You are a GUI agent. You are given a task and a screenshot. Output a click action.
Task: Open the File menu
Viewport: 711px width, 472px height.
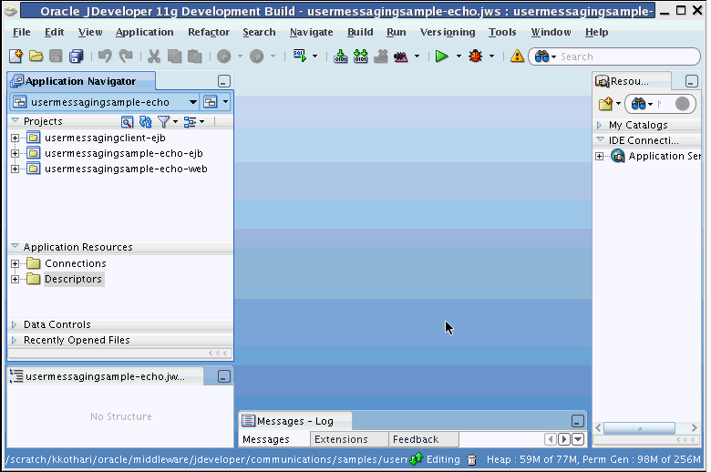[21, 32]
